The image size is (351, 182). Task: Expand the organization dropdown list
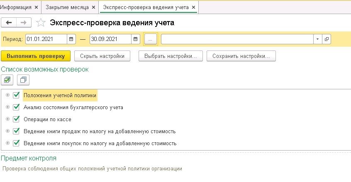(318, 39)
